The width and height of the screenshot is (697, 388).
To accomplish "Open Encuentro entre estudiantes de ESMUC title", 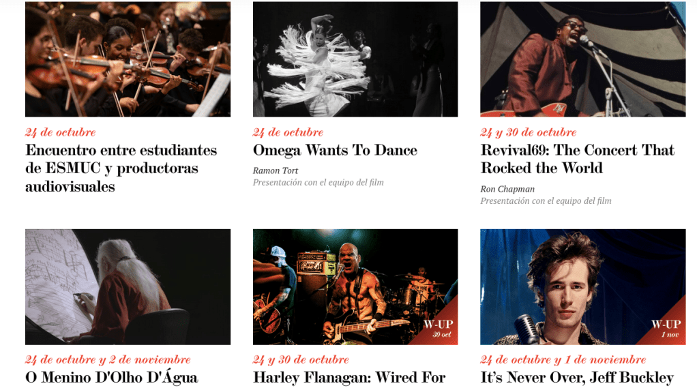I will click(121, 168).
